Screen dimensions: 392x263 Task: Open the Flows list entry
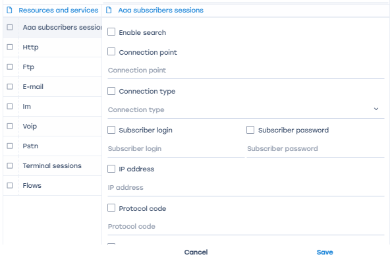pyautogui.click(x=32, y=185)
